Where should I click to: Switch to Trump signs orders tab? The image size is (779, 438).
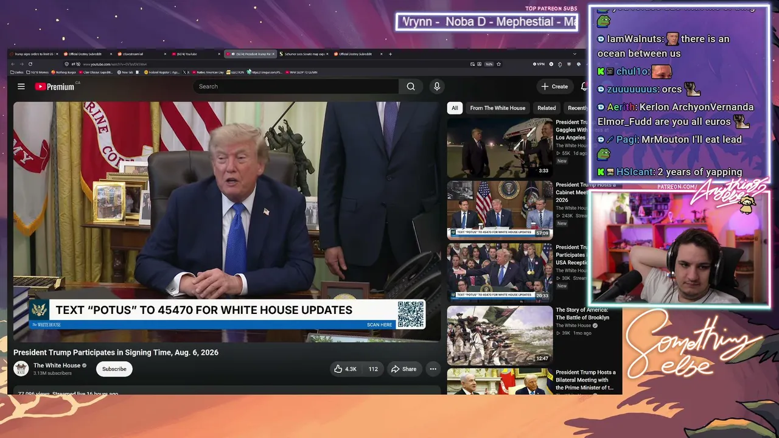click(35, 54)
